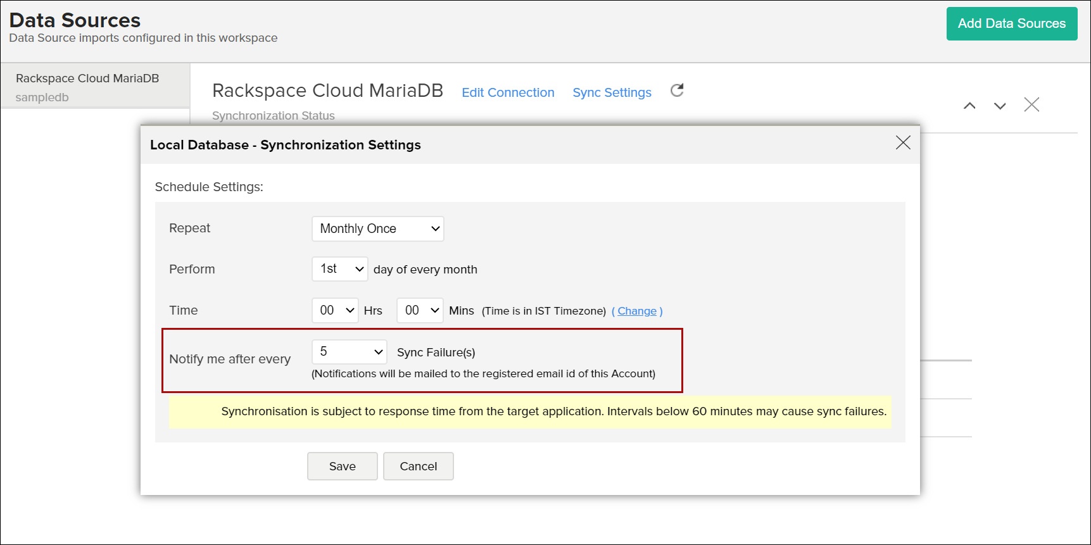This screenshot has height=545, width=1091.
Task: Click the Synchronization Status label
Action: click(x=273, y=116)
